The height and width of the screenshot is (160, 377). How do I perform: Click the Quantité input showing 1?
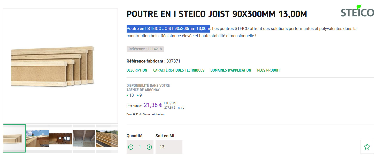click(x=140, y=147)
